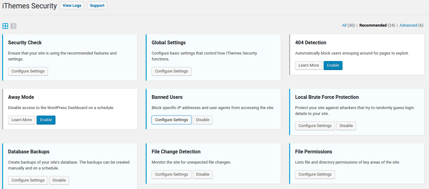Show Advanced (6) modules filter
The width and height of the screenshot is (429, 189).
pyautogui.click(x=411, y=25)
